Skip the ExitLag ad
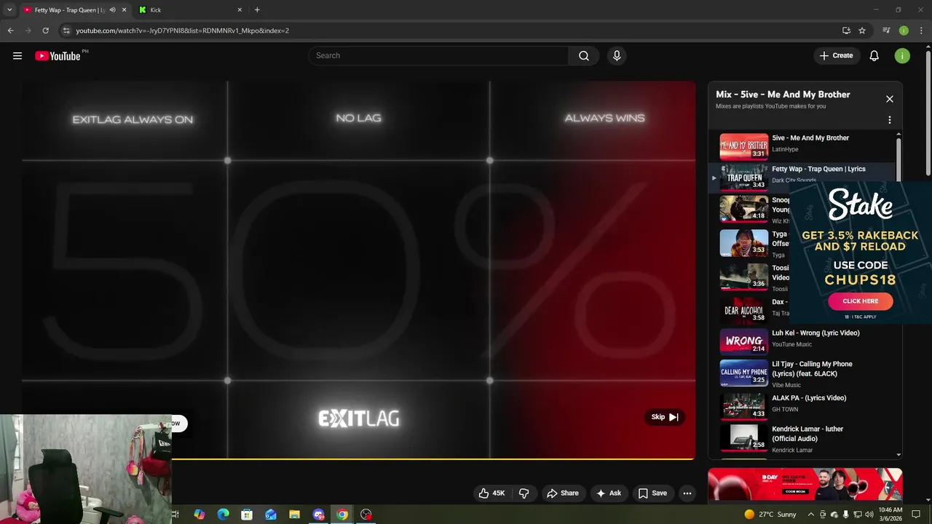 click(665, 417)
